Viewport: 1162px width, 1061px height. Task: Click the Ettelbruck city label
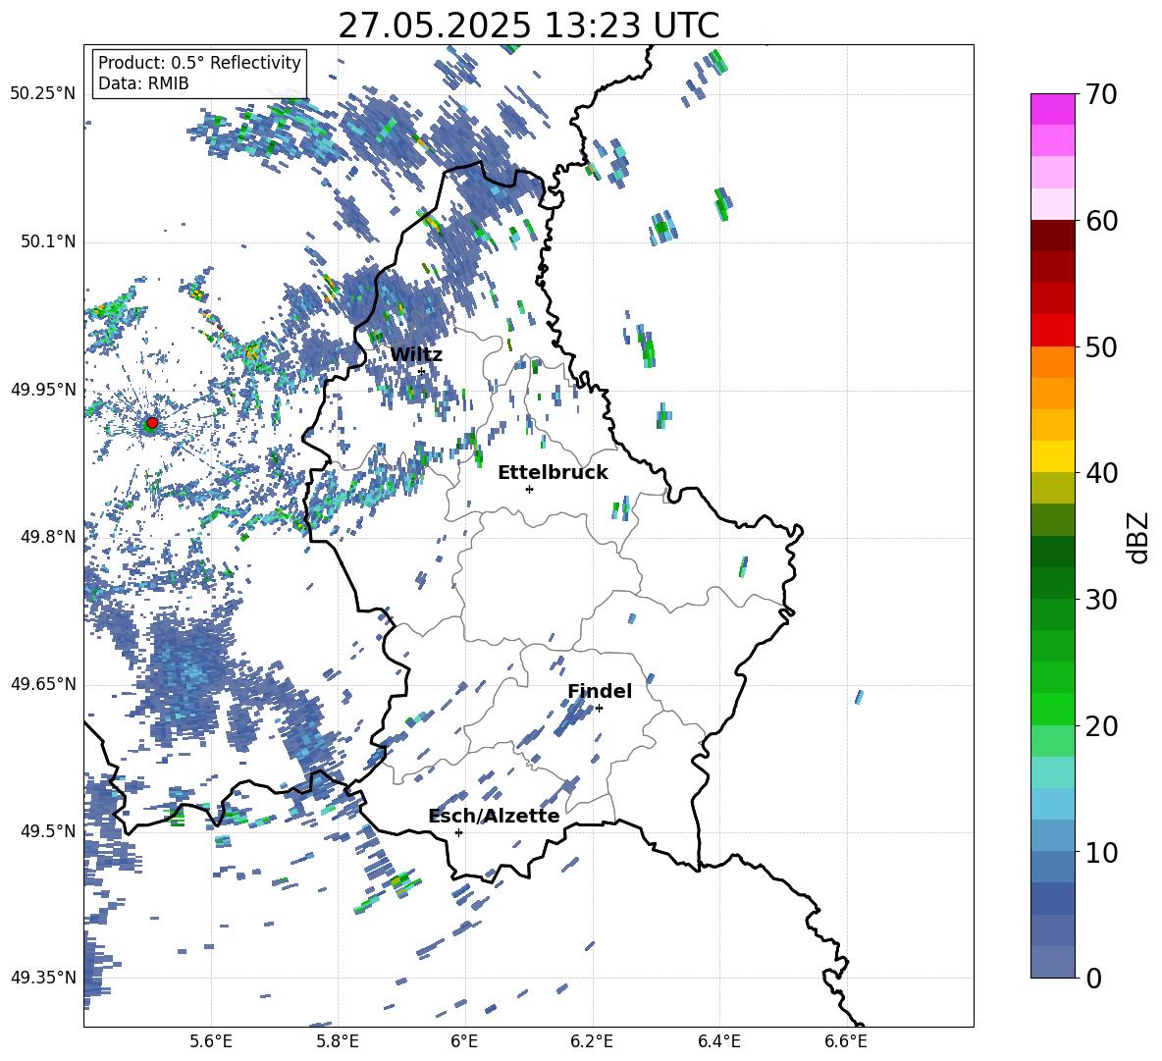click(553, 473)
